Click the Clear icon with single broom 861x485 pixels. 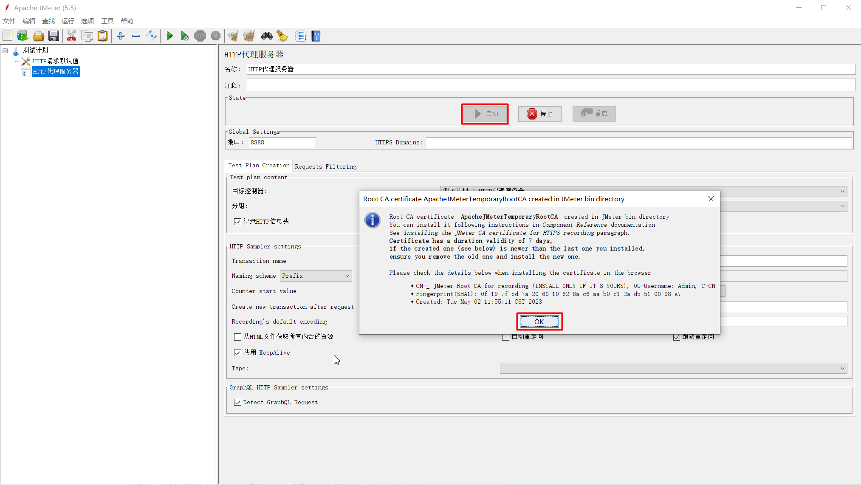point(233,36)
